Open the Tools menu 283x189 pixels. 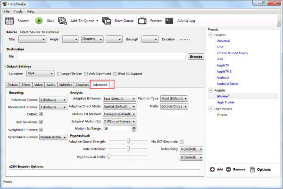(18, 11)
